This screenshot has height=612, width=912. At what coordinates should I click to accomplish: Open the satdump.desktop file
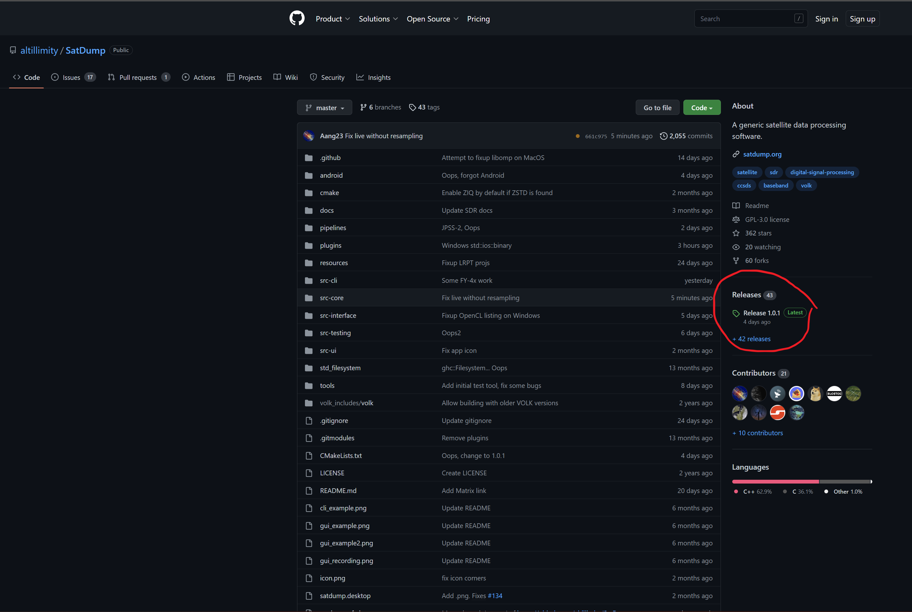click(345, 596)
